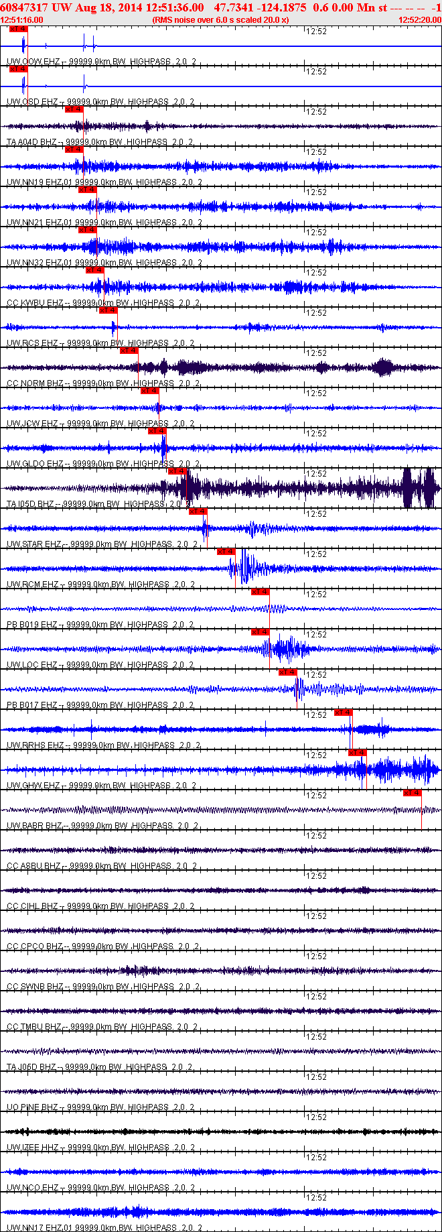Click the pick flag on TA.I05D trace
The height and width of the screenshot is (1232, 442).
(177, 471)
